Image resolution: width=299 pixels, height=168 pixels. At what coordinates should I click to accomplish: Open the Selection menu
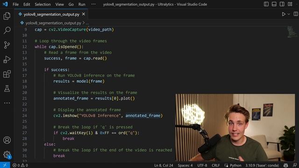point(43,4)
